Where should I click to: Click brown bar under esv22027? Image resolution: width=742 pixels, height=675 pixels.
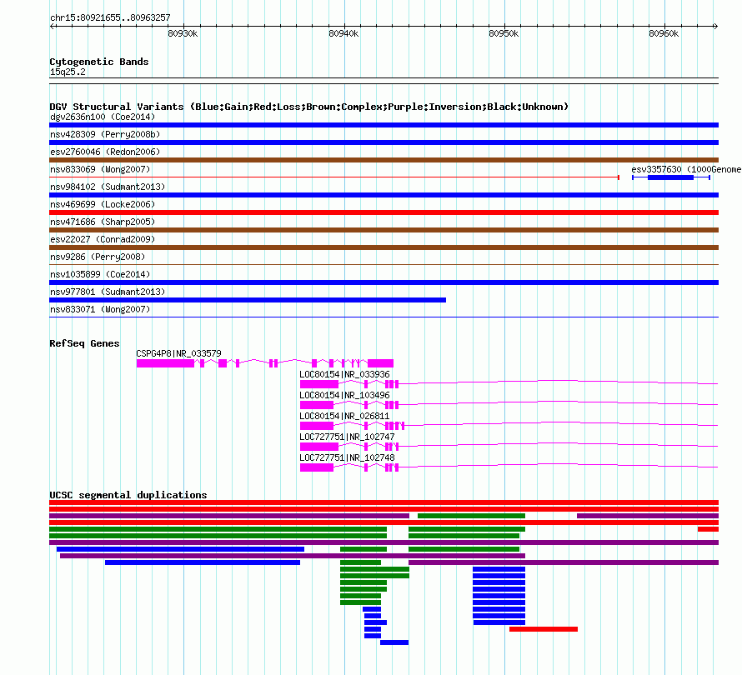pos(384,247)
